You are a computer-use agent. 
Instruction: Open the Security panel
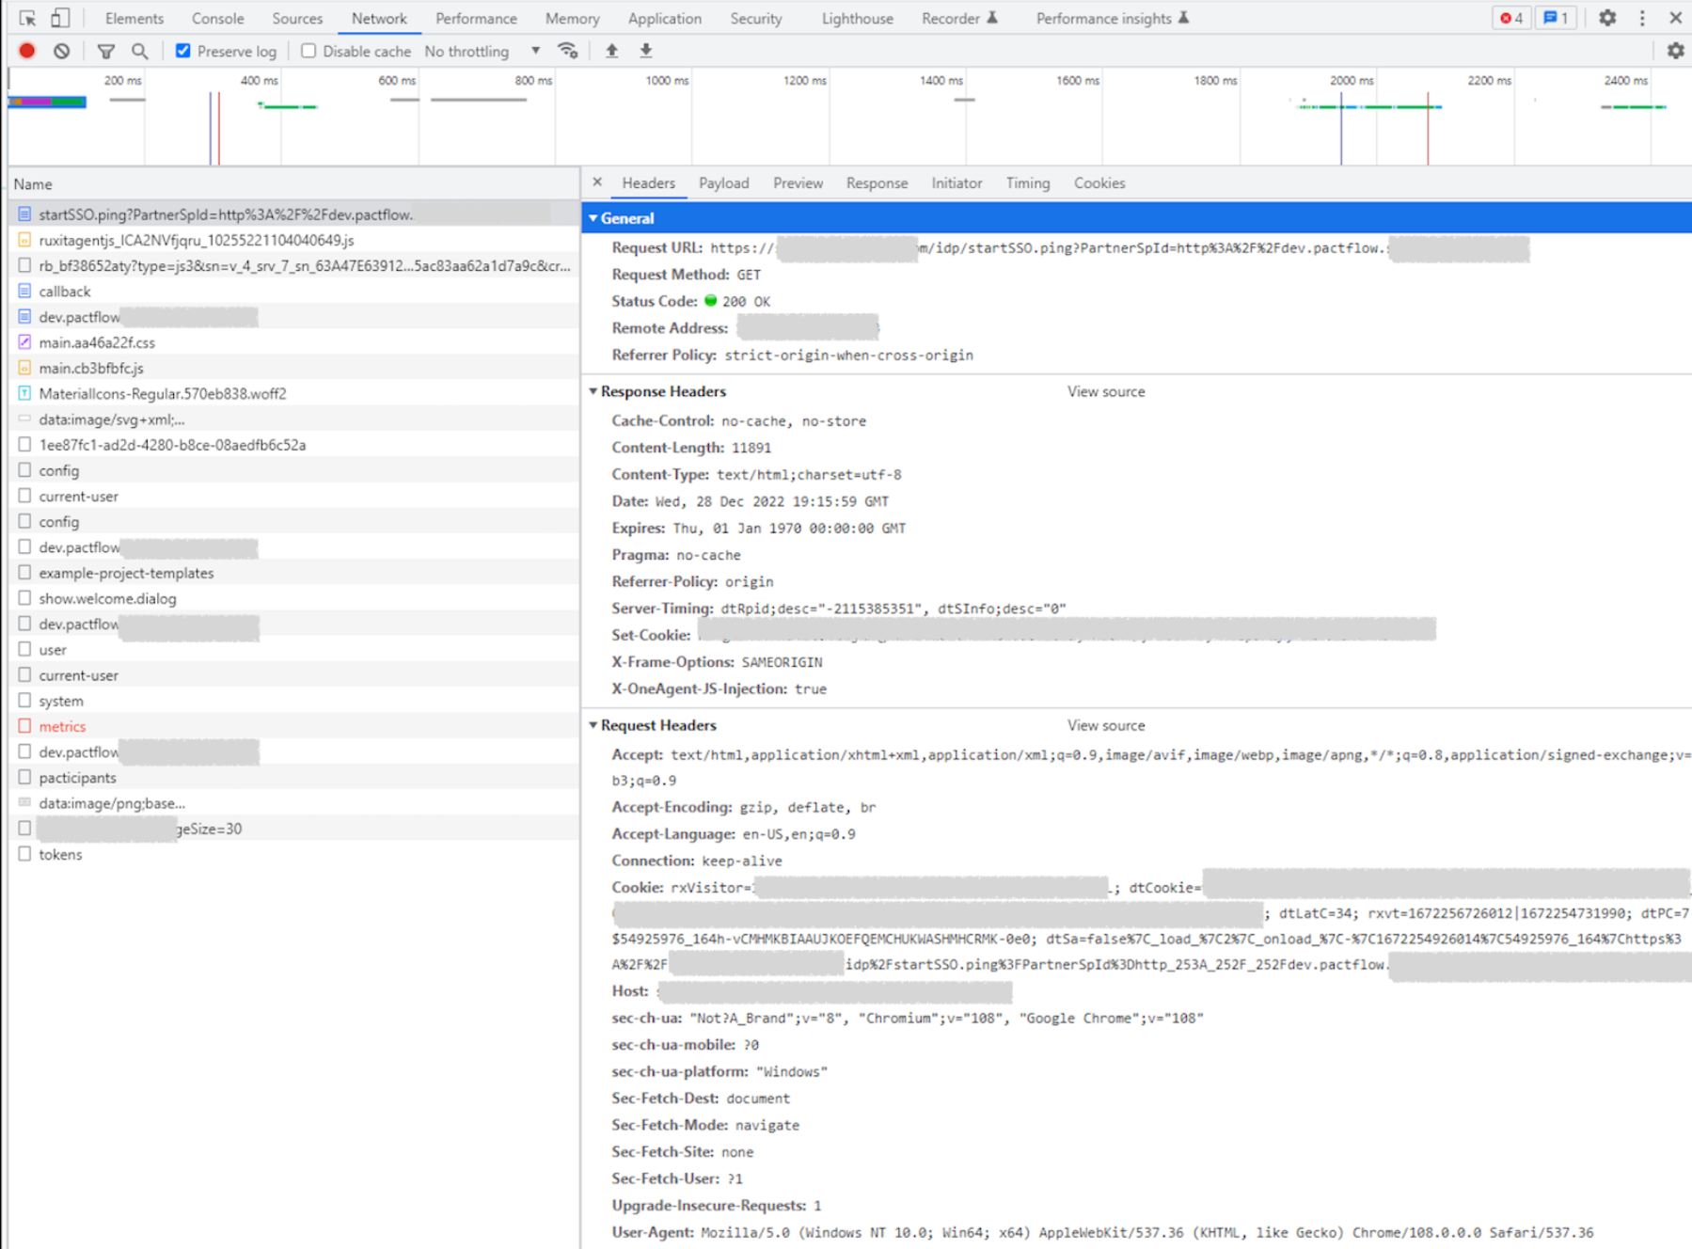pos(755,18)
